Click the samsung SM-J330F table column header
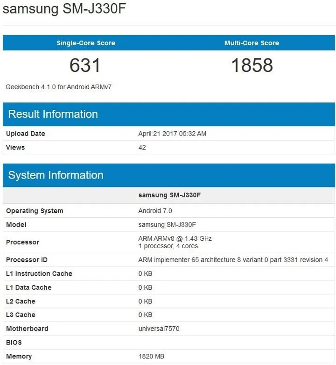Screen dimensions: 336x365 tap(169, 195)
